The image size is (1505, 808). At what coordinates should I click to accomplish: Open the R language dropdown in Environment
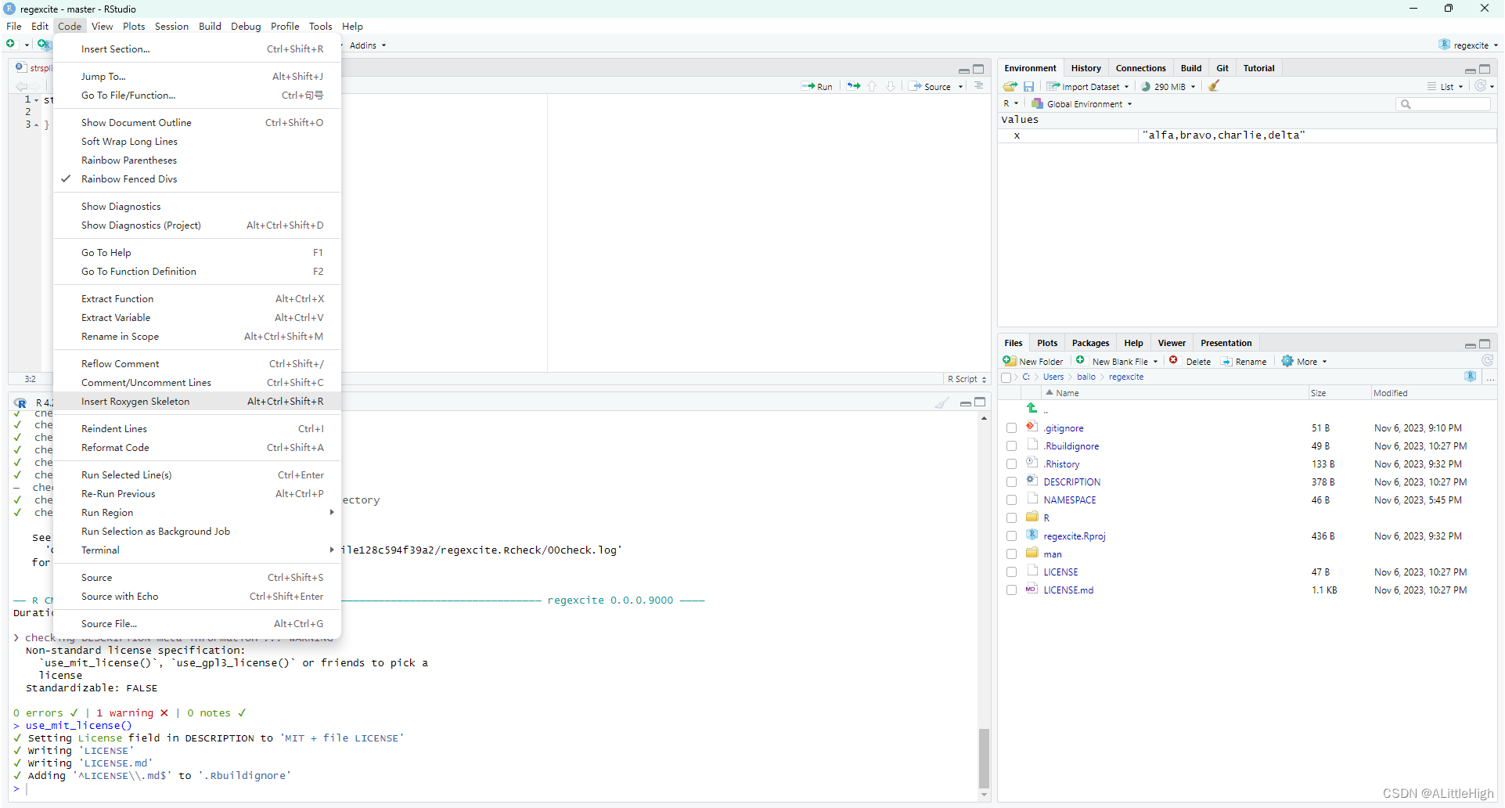[x=1010, y=103]
